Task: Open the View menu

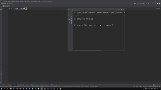Action: click(9, 1)
